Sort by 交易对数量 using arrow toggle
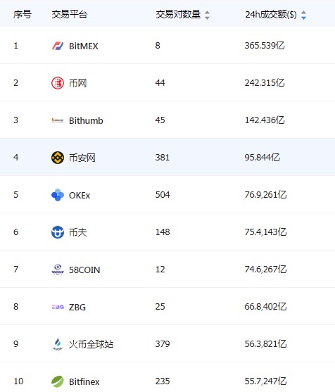Image resolution: width=335 pixels, height=392 pixels. coord(207,15)
